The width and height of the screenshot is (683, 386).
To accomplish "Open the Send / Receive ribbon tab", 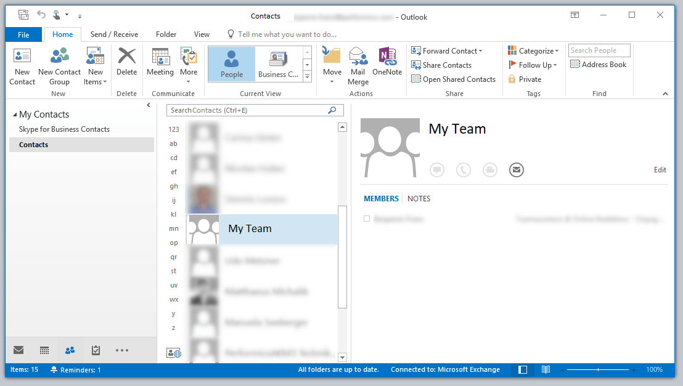I will pos(113,34).
